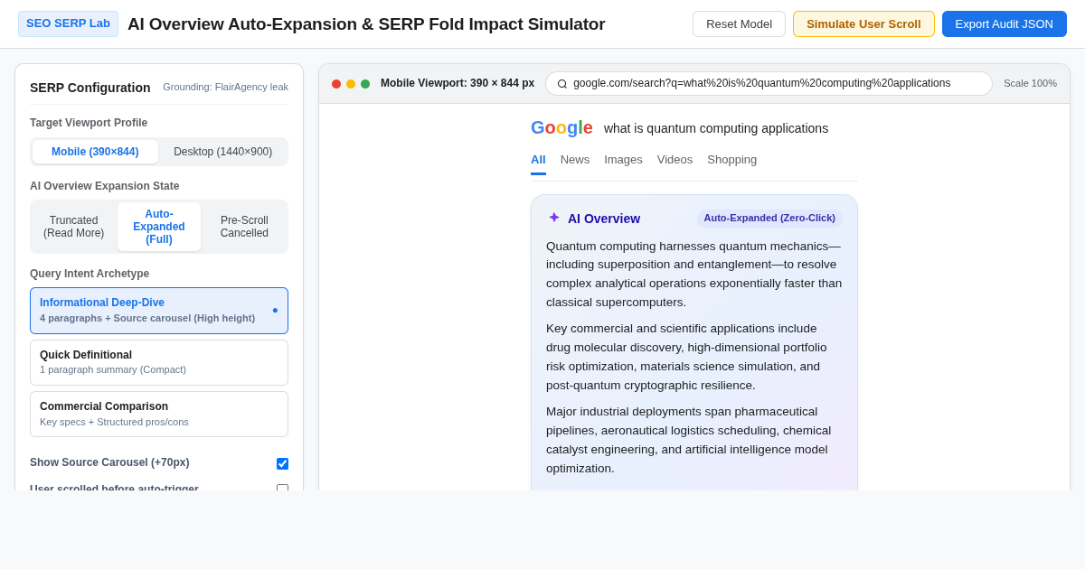Click the google.com search URL field

[769, 84]
